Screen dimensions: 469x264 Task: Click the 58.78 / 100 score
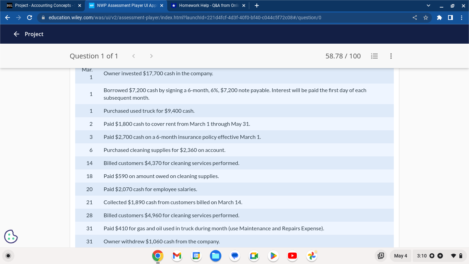tap(343, 56)
